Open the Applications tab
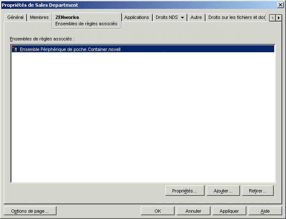This screenshot has height=219, width=286. coord(137,17)
